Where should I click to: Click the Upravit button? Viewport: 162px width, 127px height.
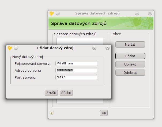pos(130,64)
